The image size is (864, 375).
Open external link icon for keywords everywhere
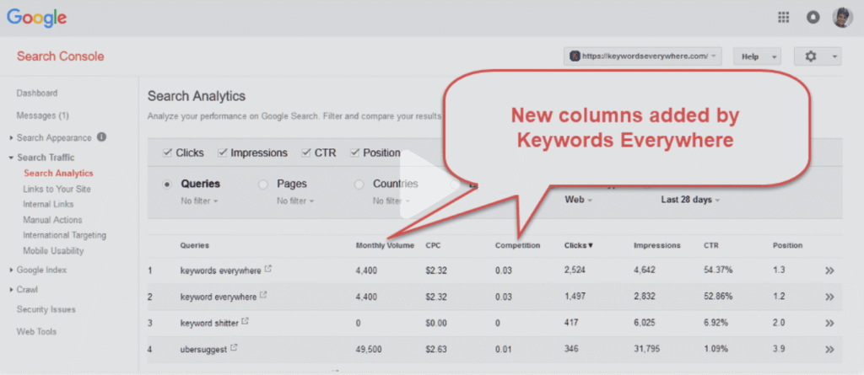coord(268,270)
